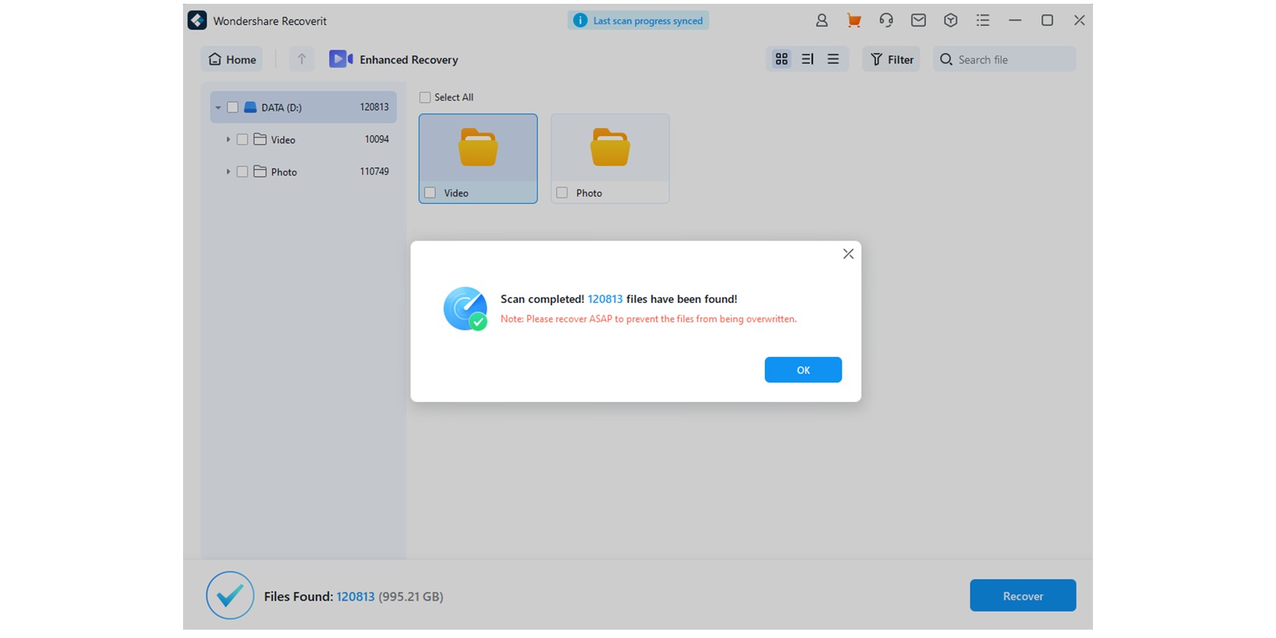Switch to grid thumbnail view
The height and width of the screenshot is (638, 1276).
782,59
